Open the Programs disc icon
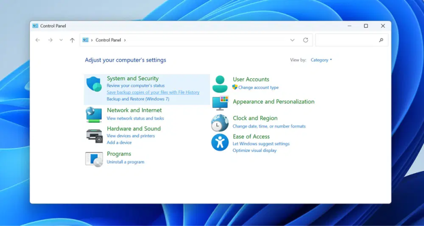424x226 pixels. pos(94,159)
